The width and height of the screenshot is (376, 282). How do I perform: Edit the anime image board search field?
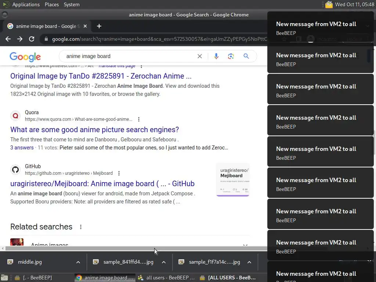coord(130,56)
